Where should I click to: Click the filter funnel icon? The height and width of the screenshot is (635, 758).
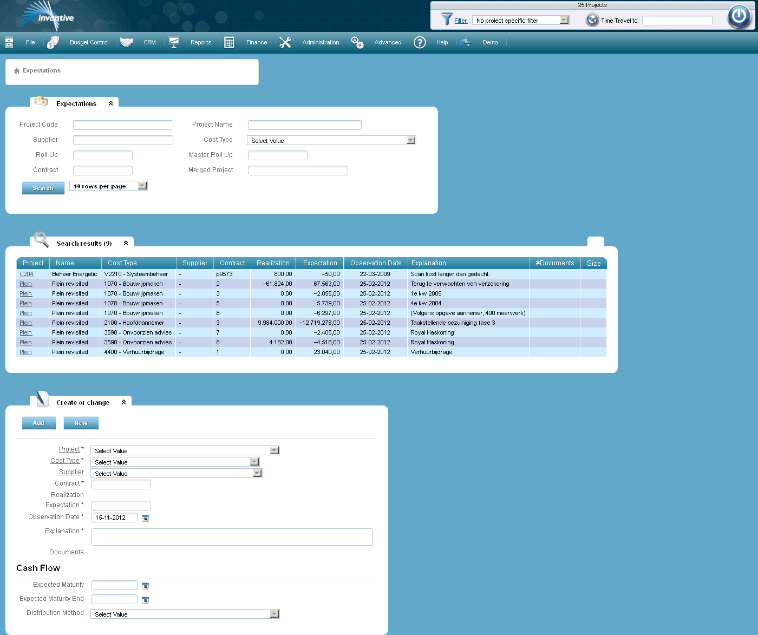(447, 19)
